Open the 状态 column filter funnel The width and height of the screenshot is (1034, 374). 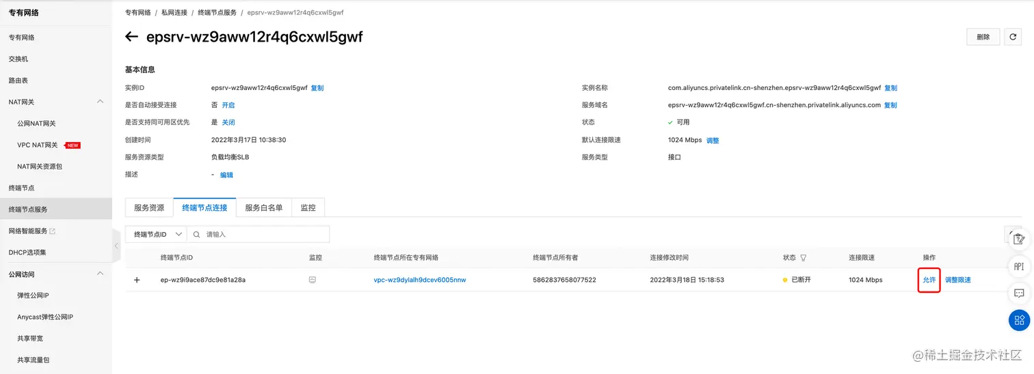pos(803,258)
